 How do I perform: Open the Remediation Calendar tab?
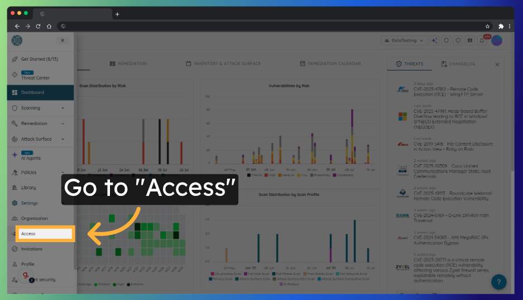pyautogui.click(x=330, y=64)
